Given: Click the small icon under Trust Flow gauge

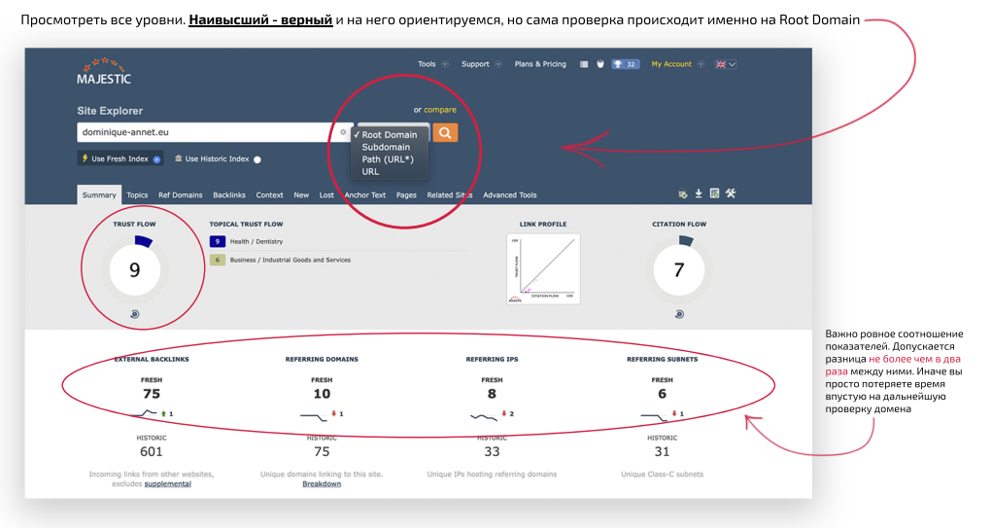Looking at the screenshot, I should (135, 314).
